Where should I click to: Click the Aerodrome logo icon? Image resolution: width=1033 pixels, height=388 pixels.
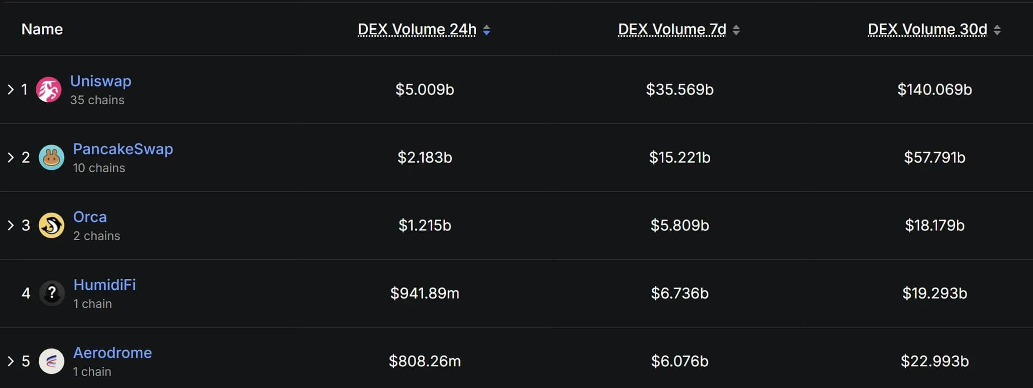point(51,361)
